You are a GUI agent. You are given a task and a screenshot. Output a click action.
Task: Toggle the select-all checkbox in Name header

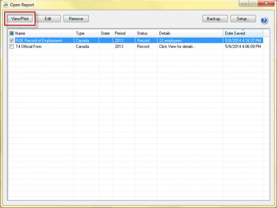(12, 33)
